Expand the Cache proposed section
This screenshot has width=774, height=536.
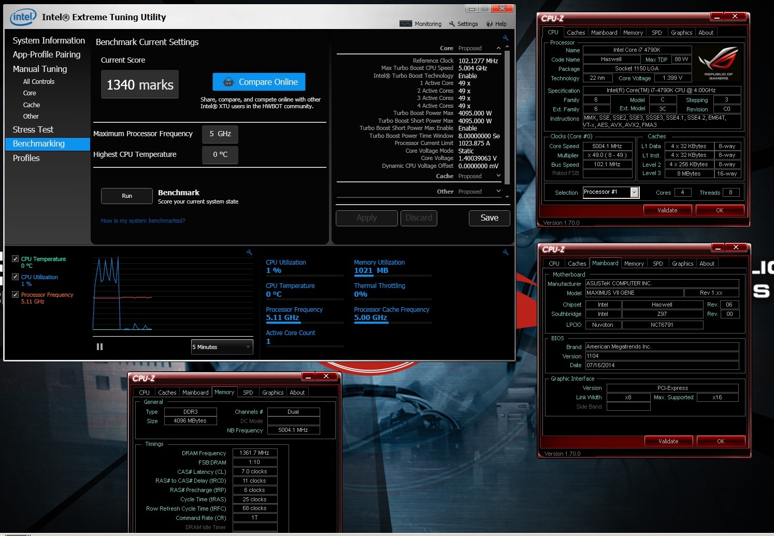(x=498, y=176)
